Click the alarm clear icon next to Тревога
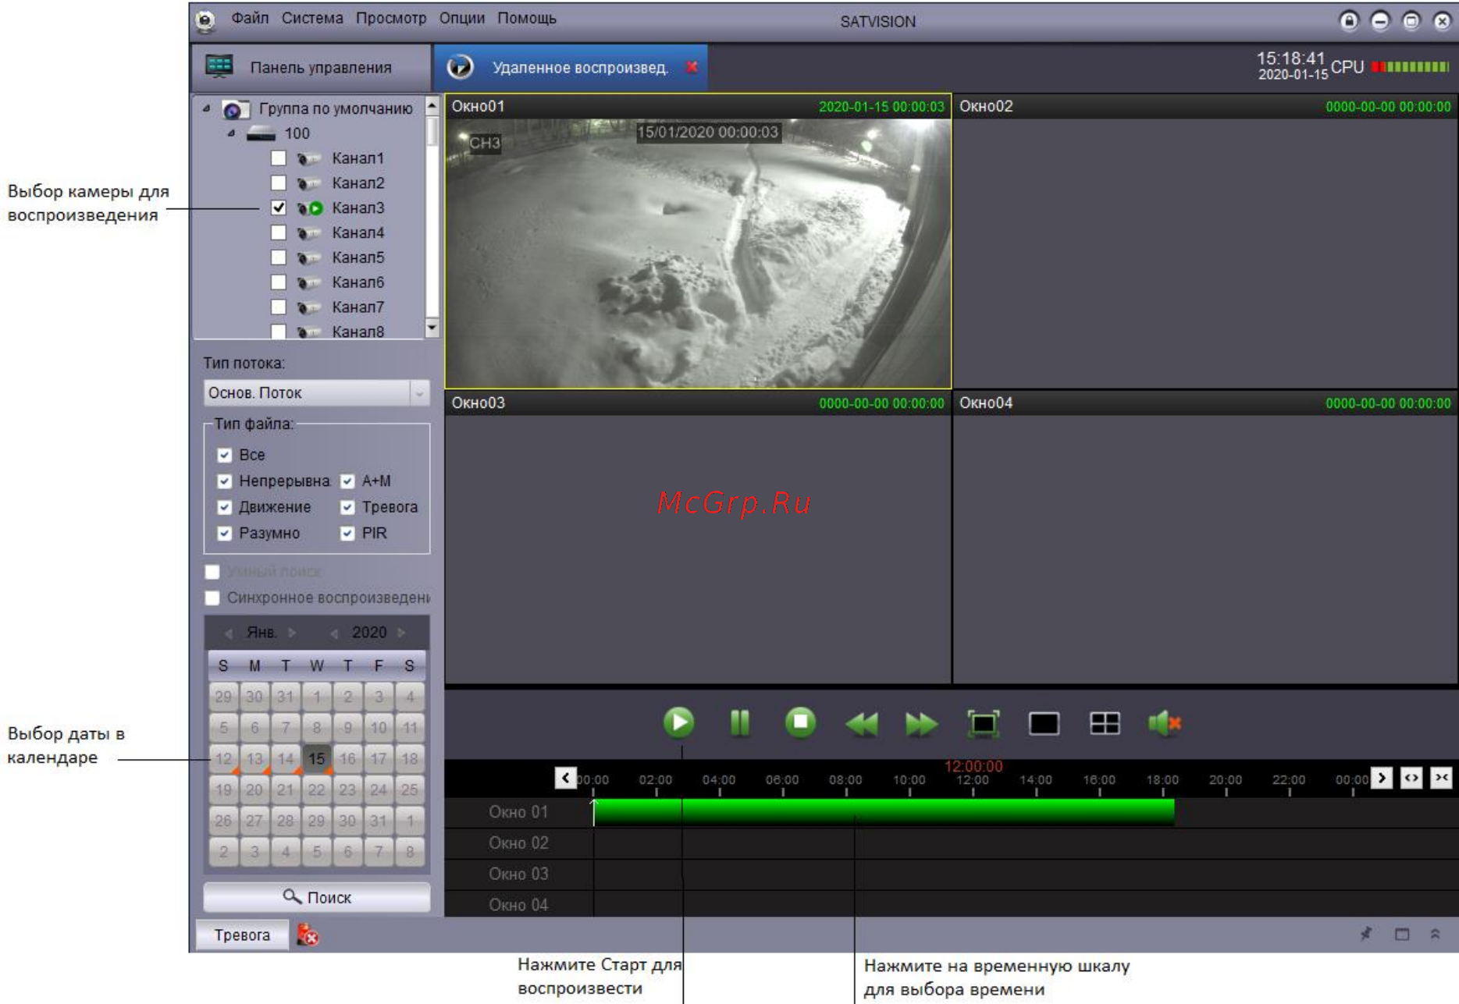Image resolution: width=1459 pixels, height=1004 pixels. pyautogui.click(x=308, y=935)
